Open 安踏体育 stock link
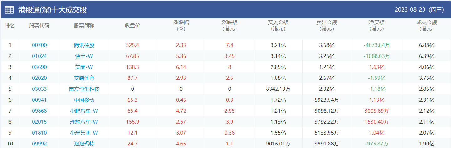This screenshot has width=451, height=148. pyautogui.click(x=84, y=78)
